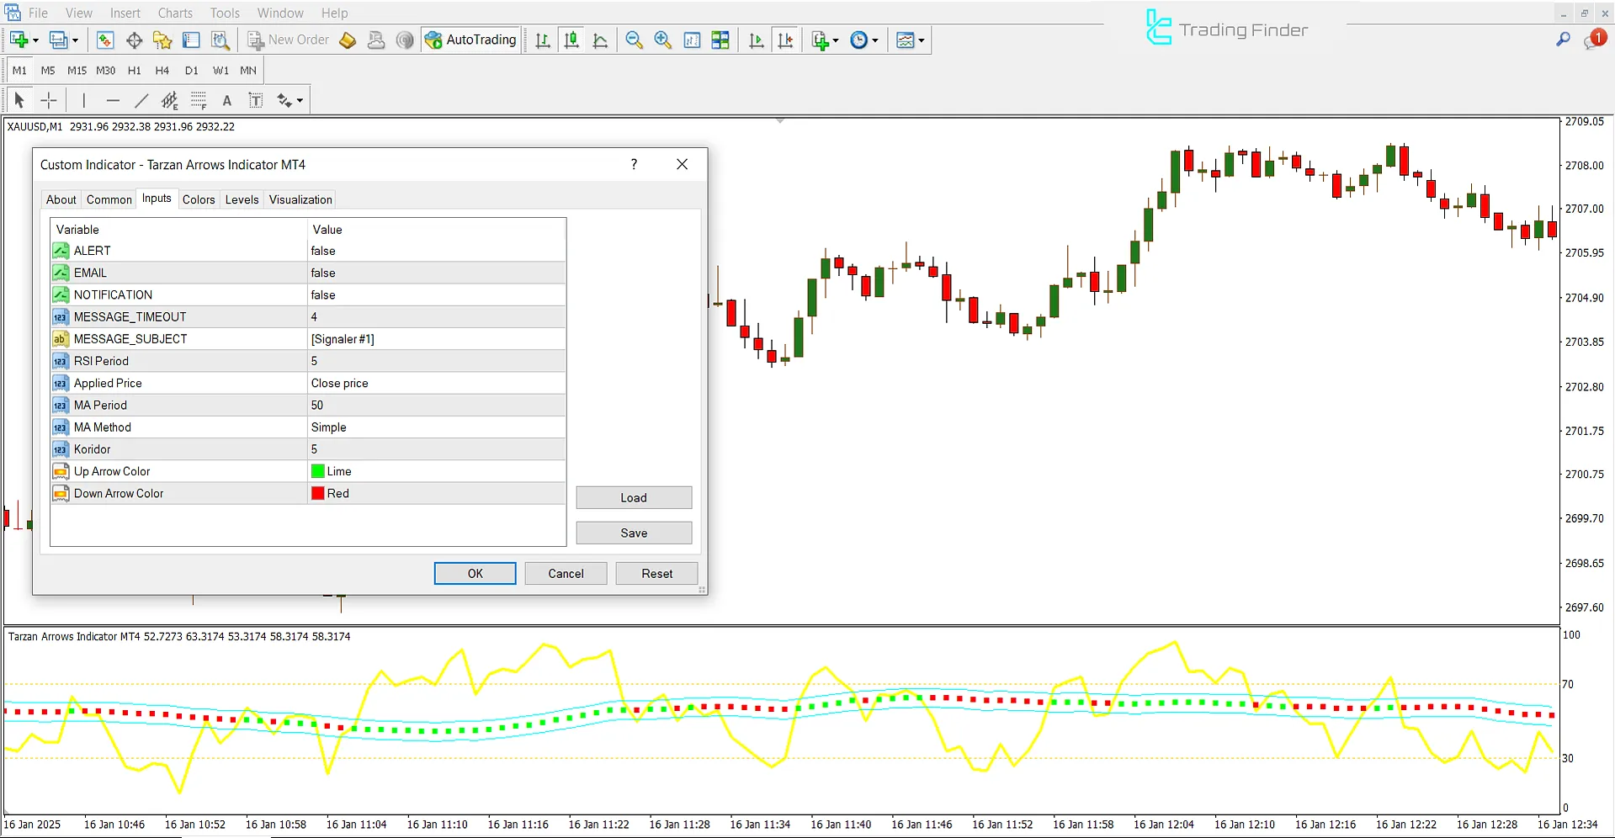This screenshot has height=838, width=1615.
Task: Switch the chart to Candlestick view
Action: (x=571, y=40)
